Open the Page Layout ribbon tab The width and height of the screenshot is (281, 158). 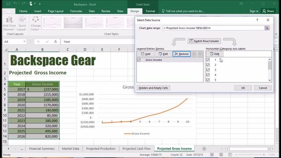click(x=56, y=11)
